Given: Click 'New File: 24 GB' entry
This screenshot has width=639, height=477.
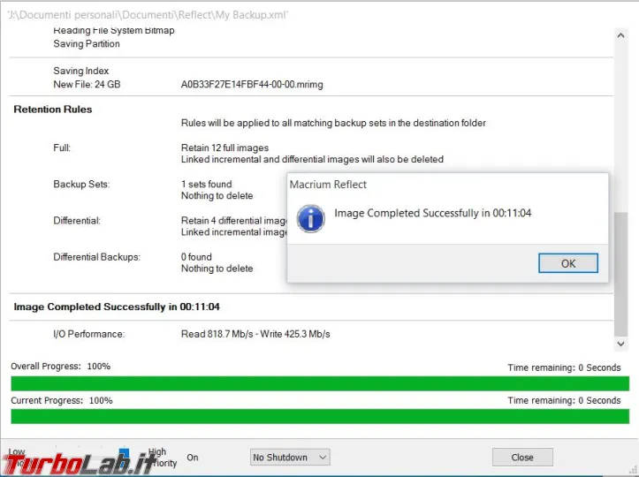Looking at the screenshot, I should (x=87, y=84).
